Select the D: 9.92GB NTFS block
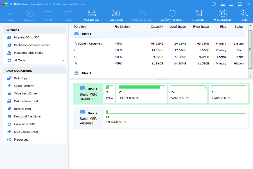 pos(188,94)
